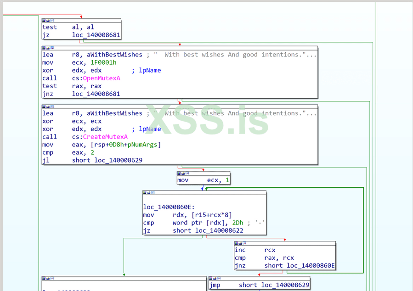Viewport: 413px width, 291px height.
Task: Click the pencil icon on the 'jmp short loc_140008629' node
Action: pyautogui.click(x=215, y=278)
